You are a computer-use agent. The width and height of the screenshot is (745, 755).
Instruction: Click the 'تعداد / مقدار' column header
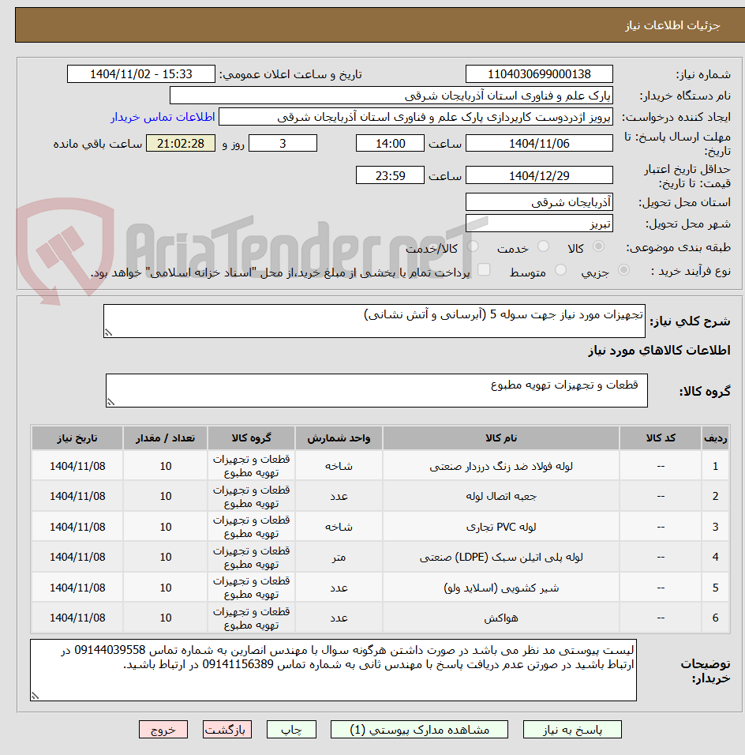click(x=165, y=438)
